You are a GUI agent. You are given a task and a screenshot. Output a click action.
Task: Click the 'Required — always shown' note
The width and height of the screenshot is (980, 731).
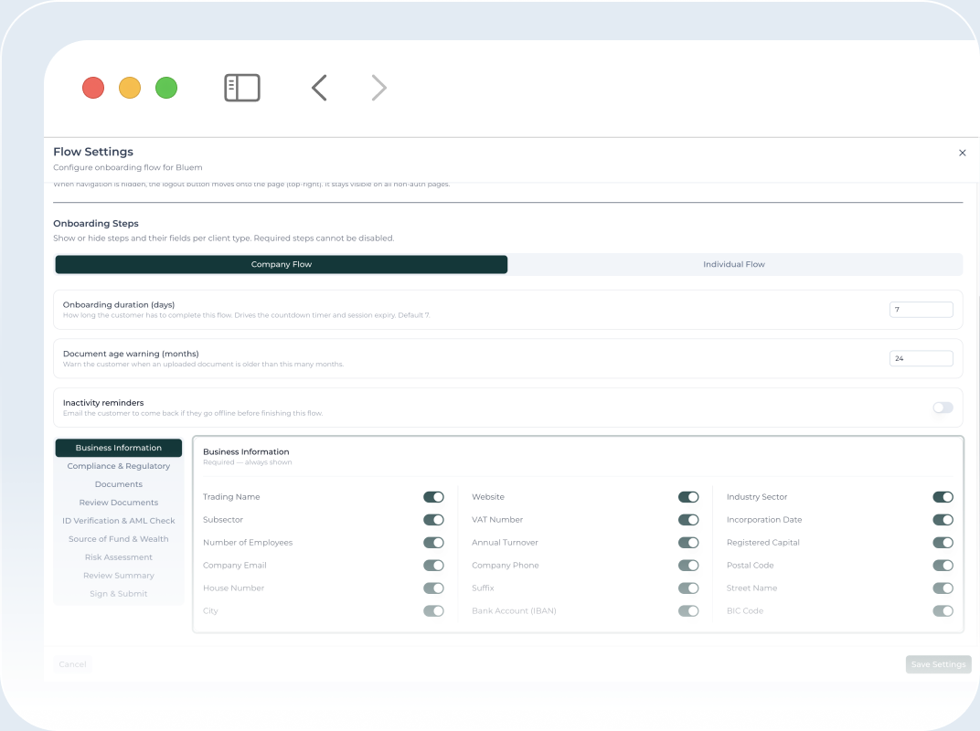tap(248, 462)
